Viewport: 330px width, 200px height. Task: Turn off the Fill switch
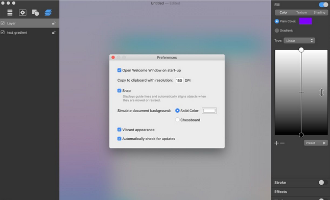tap(323, 5)
